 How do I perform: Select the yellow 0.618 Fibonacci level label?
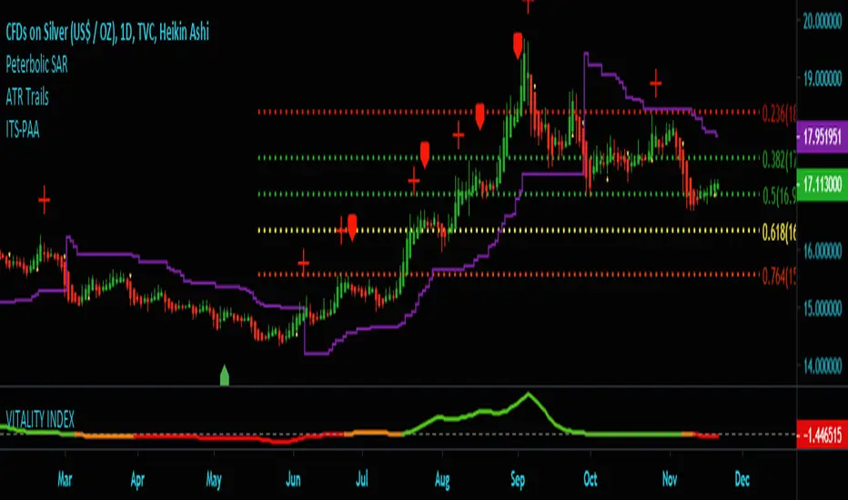pos(779,233)
